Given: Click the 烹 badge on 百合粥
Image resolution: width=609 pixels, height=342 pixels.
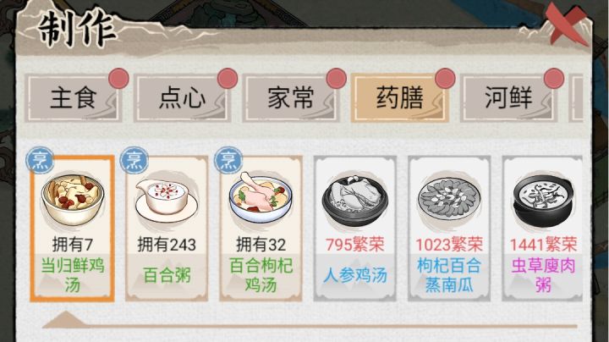Looking at the screenshot, I should tap(134, 160).
